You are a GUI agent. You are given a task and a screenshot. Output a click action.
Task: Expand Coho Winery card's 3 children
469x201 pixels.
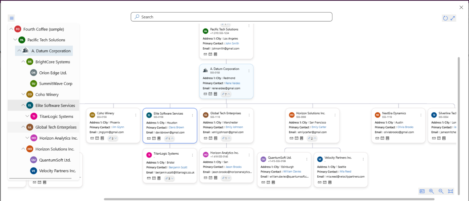(113, 138)
